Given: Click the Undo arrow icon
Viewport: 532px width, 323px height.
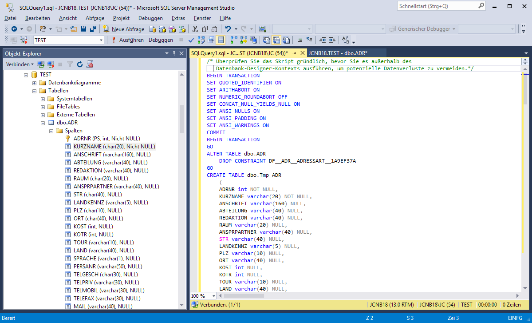Looking at the screenshot, I should 228,29.
